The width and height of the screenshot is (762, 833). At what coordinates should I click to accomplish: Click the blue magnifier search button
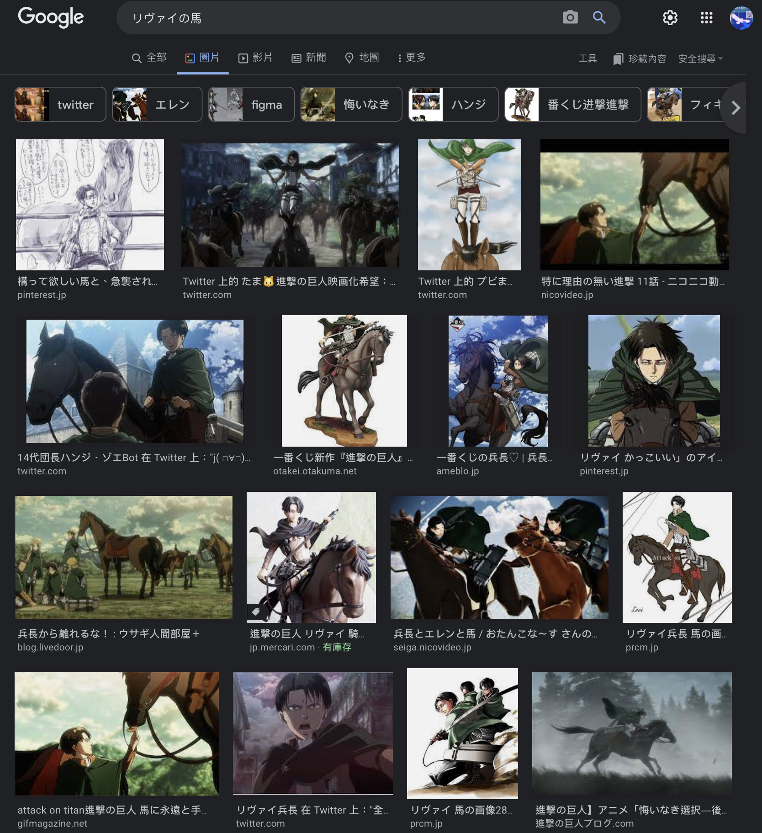[599, 17]
